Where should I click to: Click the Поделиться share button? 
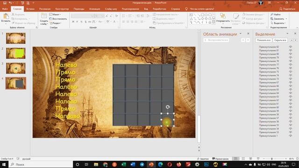[287, 9]
